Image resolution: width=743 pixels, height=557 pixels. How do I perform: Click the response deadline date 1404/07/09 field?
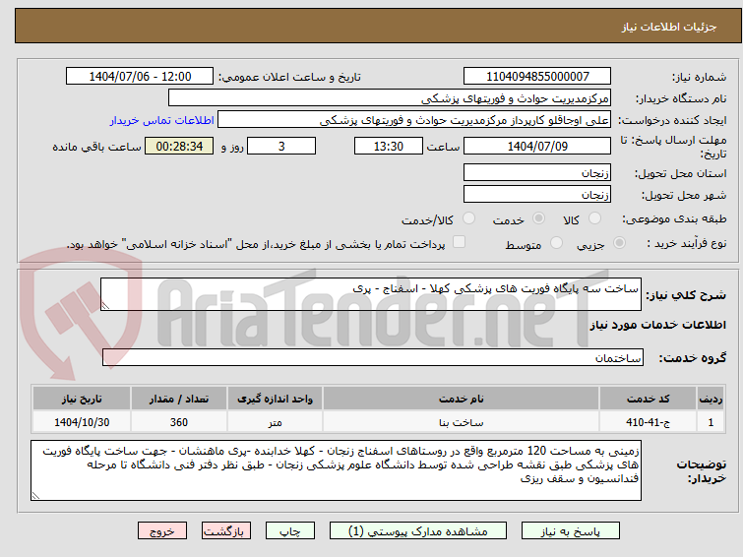coord(537,146)
